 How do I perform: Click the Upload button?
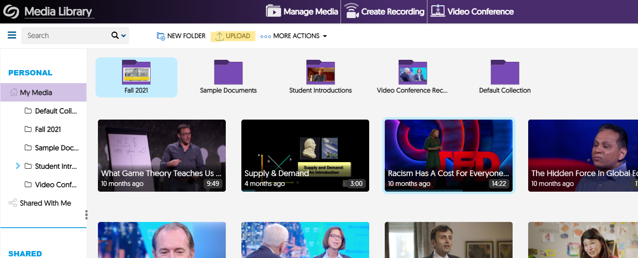point(233,36)
